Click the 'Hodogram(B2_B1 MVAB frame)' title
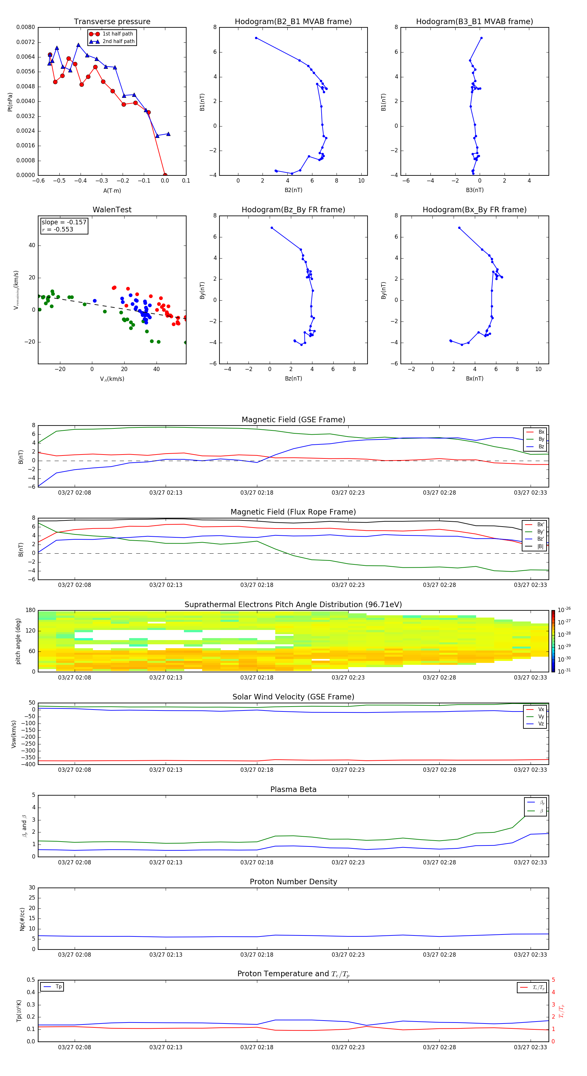Image resolution: width=587 pixels, height=1076 pixels. coord(293,22)
